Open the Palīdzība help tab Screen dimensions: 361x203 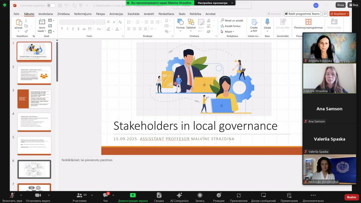pos(195,14)
